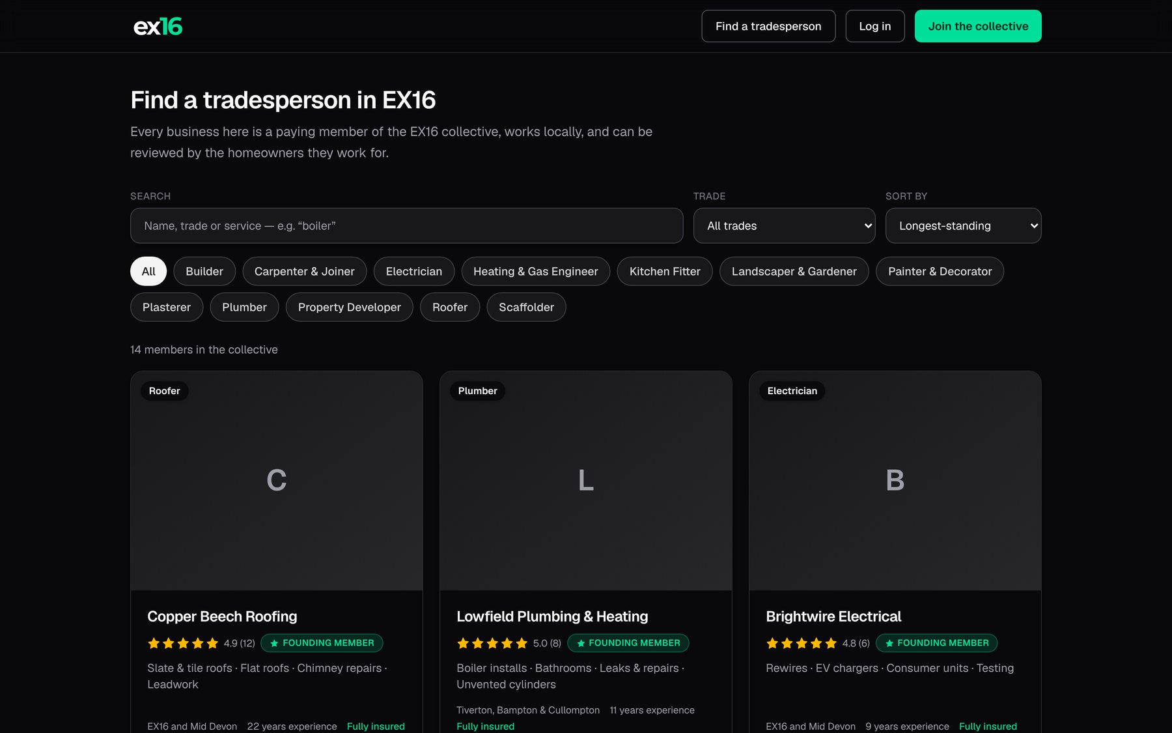
Task: Click the Log in button
Action: pos(874,26)
